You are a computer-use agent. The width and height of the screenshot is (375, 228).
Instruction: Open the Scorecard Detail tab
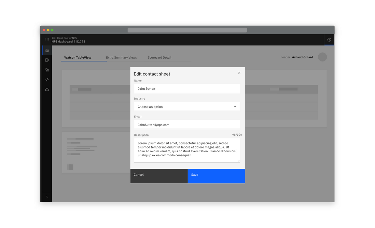(159, 57)
